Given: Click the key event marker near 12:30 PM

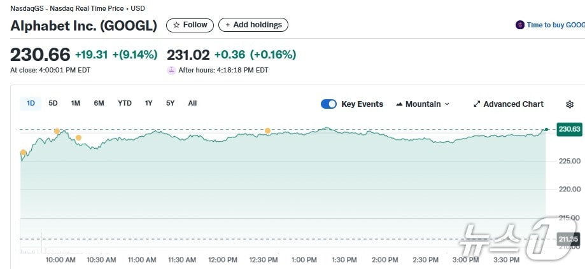Looking at the screenshot, I should tap(267, 131).
